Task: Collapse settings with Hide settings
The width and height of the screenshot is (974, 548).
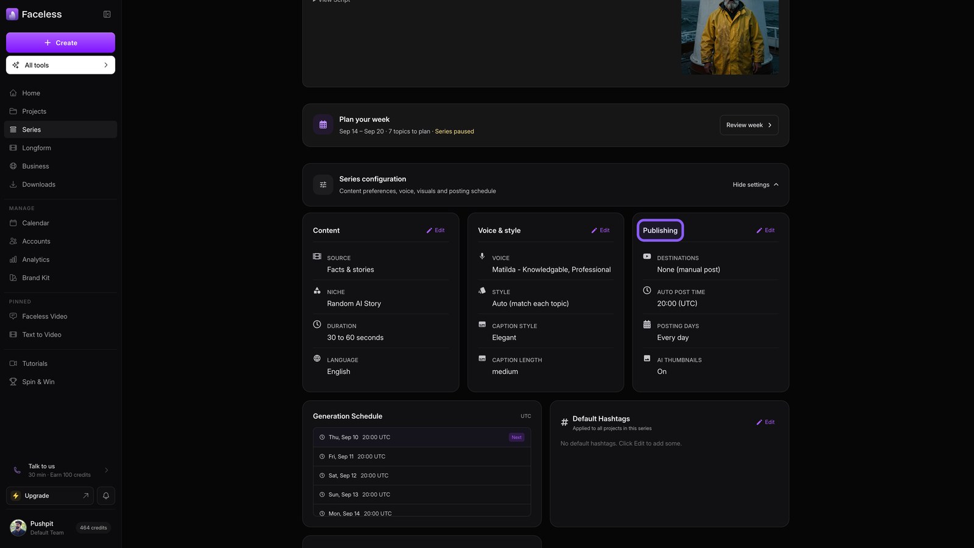Action: click(x=755, y=184)
